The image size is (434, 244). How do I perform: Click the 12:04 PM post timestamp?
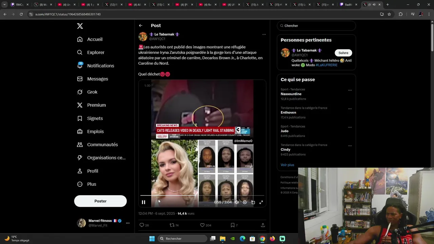[x=157, y=213]
